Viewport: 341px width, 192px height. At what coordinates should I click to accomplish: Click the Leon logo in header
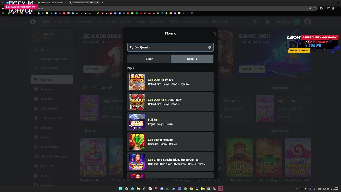tap(33, 22)
